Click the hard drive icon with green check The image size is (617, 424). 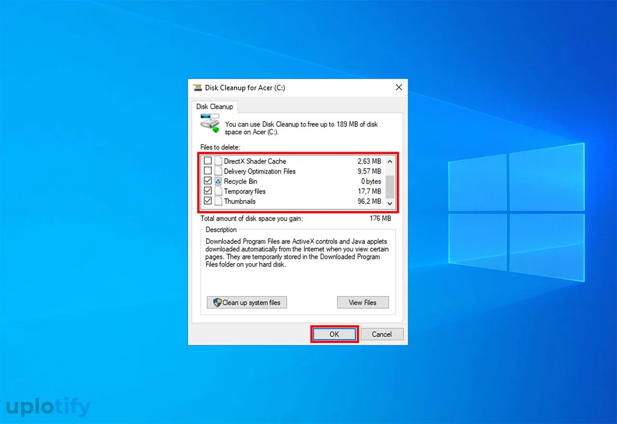tap(210, 123)
